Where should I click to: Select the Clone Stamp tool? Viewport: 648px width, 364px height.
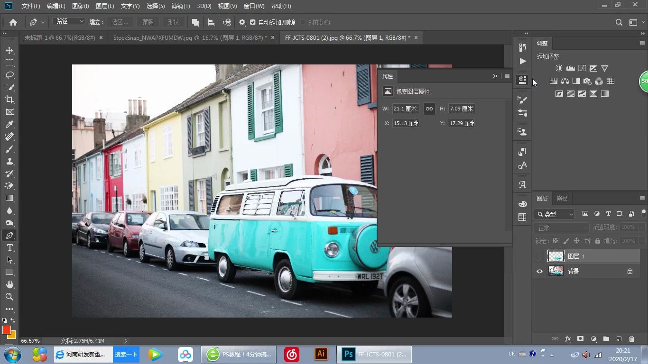click(9, 161)
